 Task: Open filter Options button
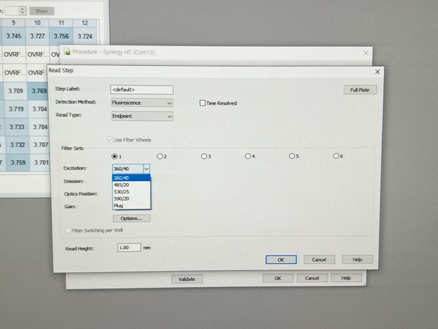[131, 218]
